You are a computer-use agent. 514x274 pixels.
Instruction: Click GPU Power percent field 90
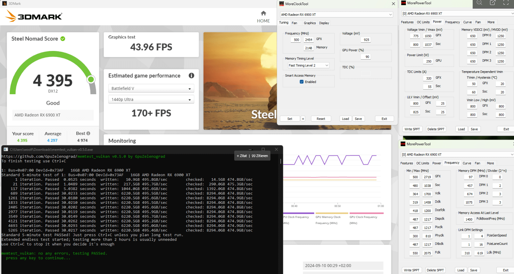[x=366, y=57]
